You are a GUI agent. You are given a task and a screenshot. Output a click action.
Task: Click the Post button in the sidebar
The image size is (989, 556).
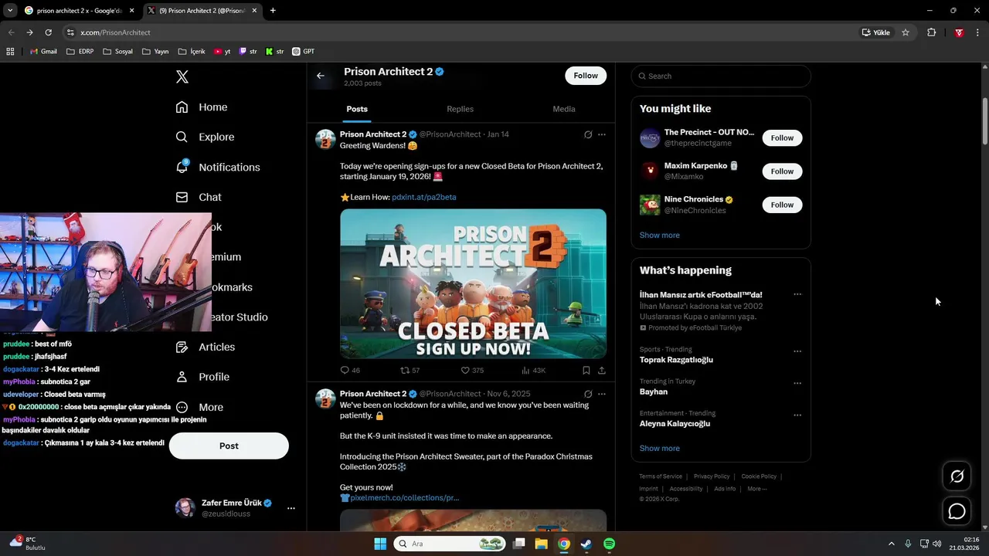[229, 446]
